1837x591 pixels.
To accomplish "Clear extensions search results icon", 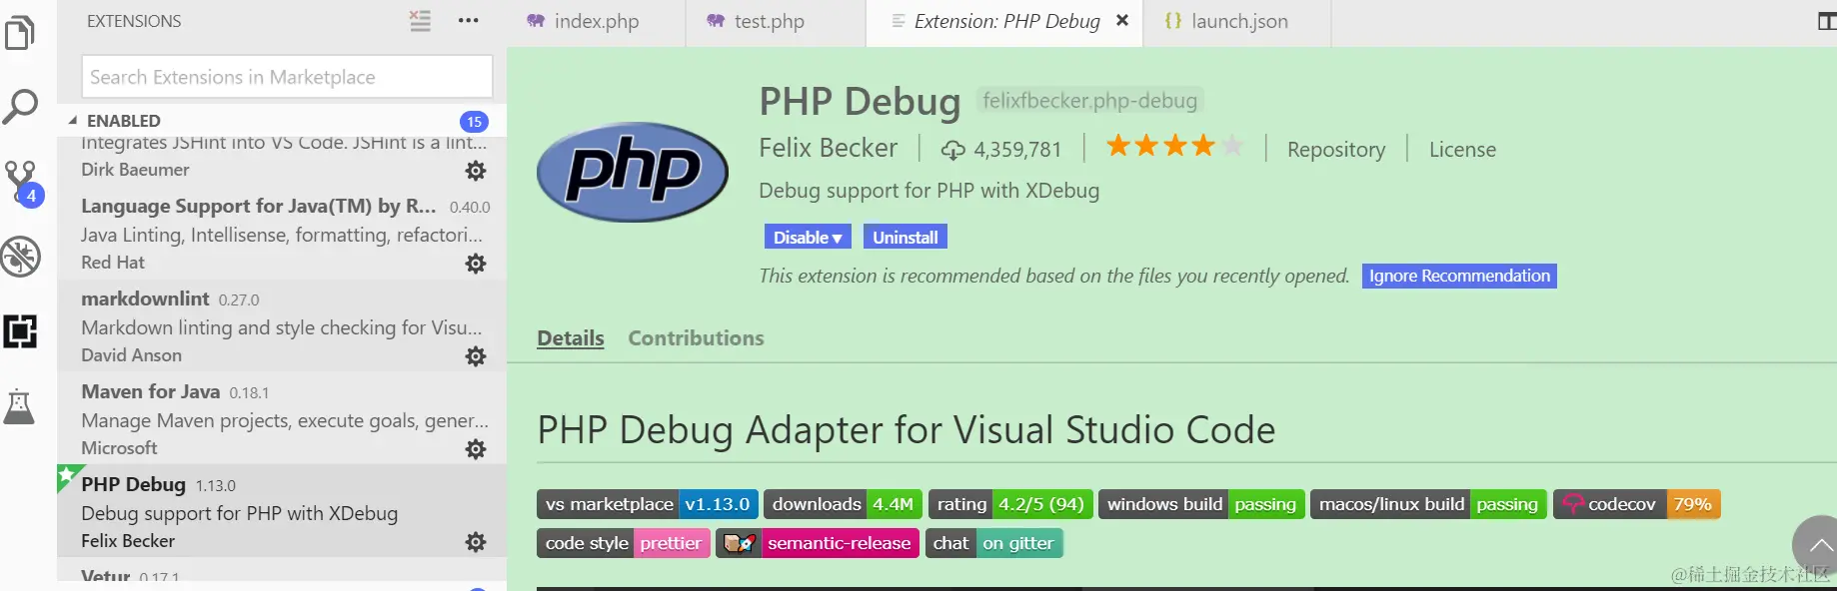I will tap(420, 21).
